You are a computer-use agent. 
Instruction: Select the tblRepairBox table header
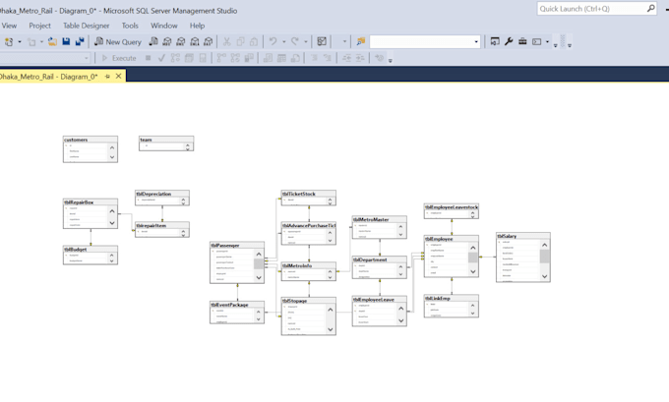tap(91, 202)
